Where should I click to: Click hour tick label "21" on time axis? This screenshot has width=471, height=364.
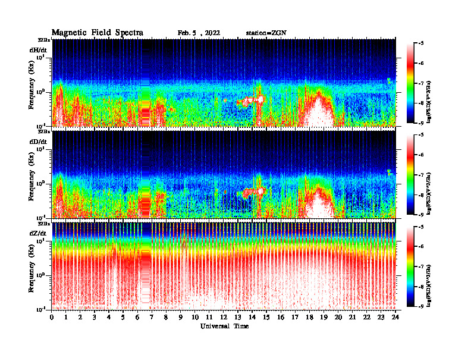(352, 318)
